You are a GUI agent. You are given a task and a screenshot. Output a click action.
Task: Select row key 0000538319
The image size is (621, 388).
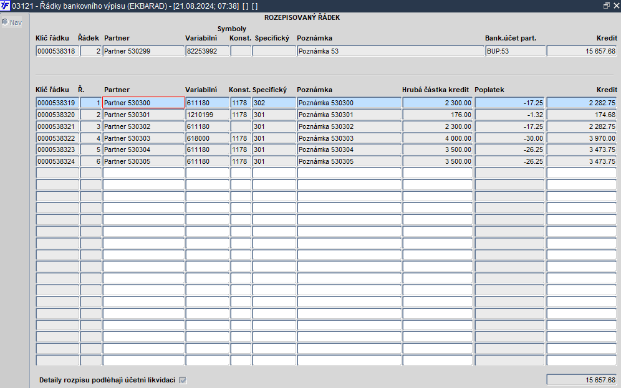(x=57, y=103)
